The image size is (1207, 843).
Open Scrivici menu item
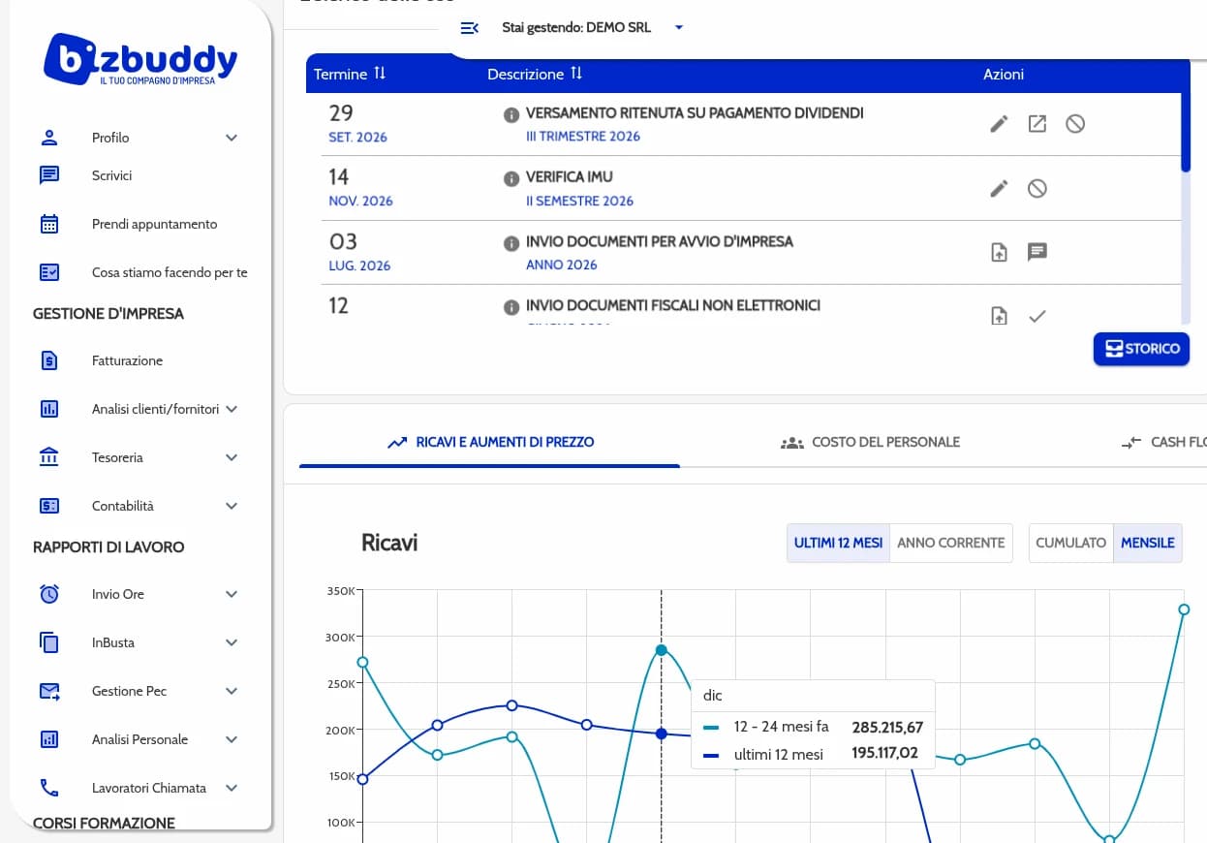tap(112, 175)
